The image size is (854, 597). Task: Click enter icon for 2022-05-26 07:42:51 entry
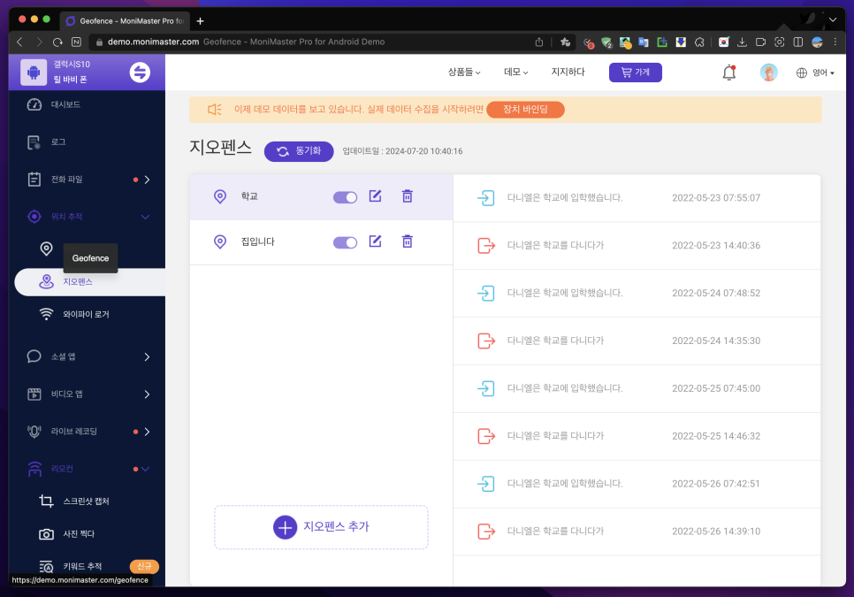click(x=486, y=484)
